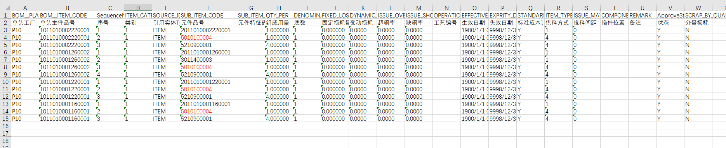Select column A header
726x148 pixels.
pos(25,8)
